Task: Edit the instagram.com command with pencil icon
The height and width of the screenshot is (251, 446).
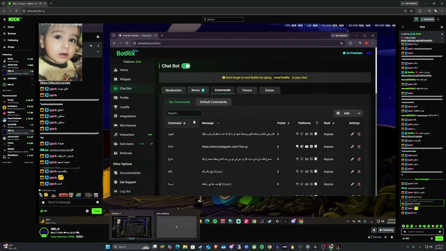Action: 352,146
